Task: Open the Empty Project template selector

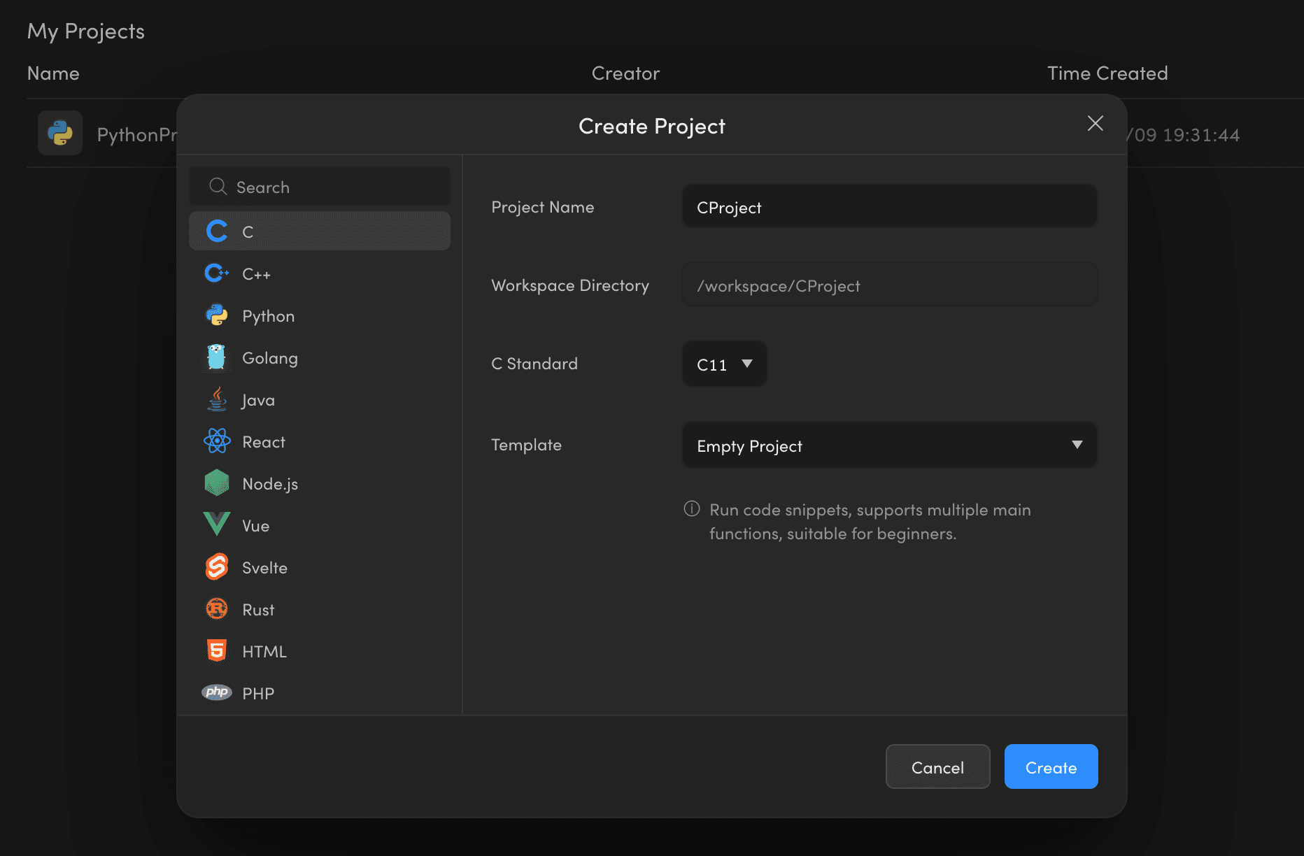Action: tap(888, 445)
